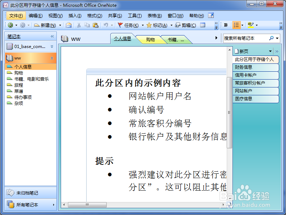The image size is (286, 215).
Task: Click the Copy toolbar icon
Action: click(x=87, y=25)
